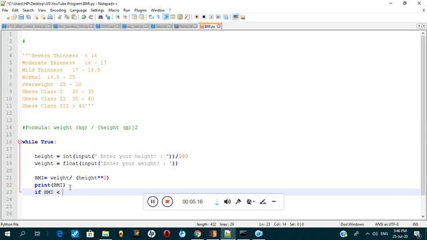Open the Plugins menu
The image size is (427, 240).
coord(141,10)
